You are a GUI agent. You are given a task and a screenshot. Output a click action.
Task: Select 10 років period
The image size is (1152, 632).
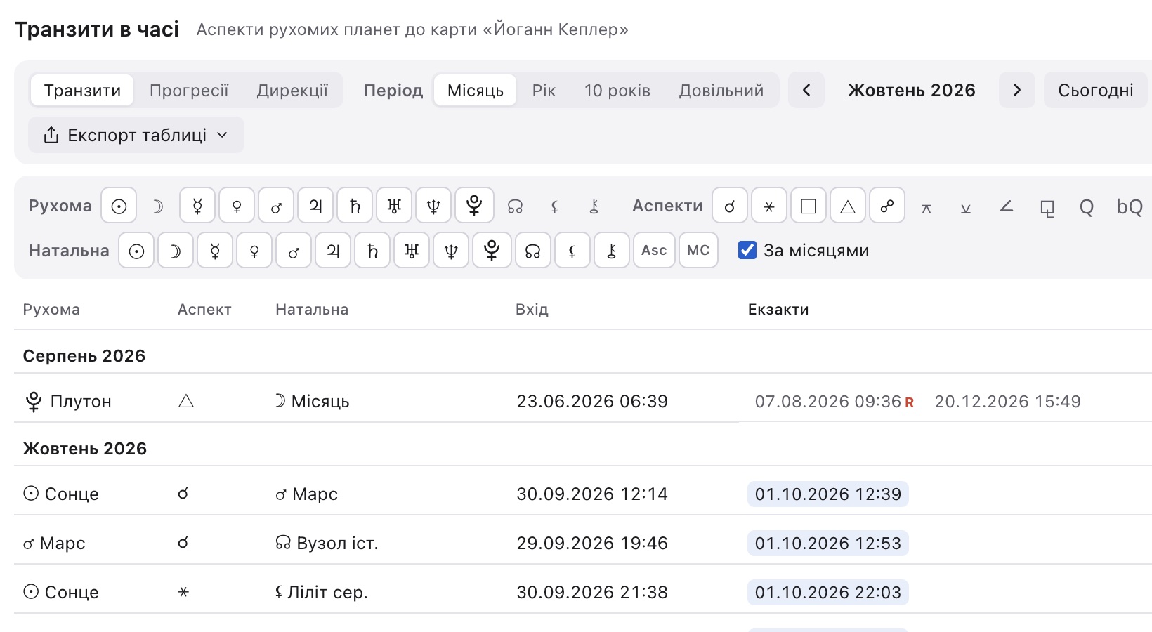617,91
